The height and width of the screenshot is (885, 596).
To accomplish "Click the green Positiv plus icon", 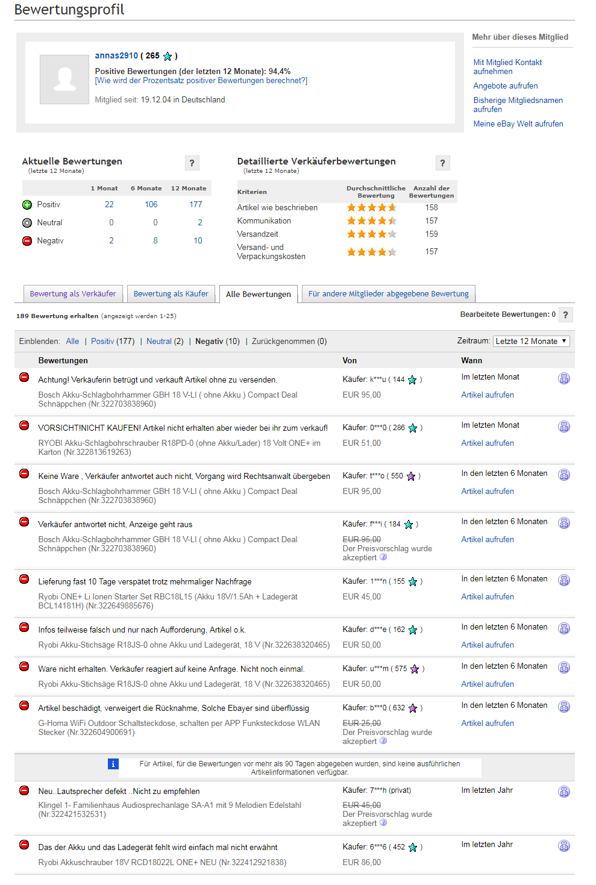I will click(x=27, y=205).
